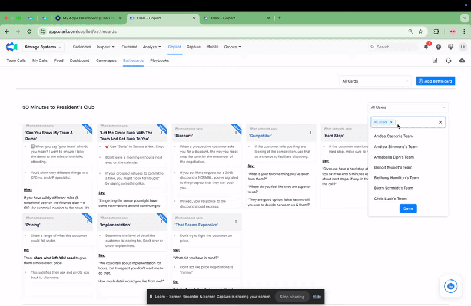This screenshot has height=306, width=471.
Task: Hide the Loom sharing bar
Action: [x=317, y=297]
